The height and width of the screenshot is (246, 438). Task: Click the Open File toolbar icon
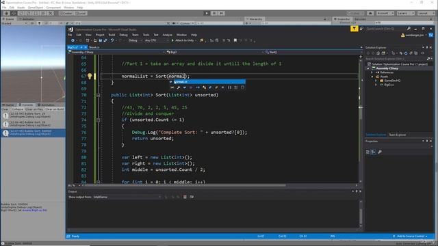95,40
